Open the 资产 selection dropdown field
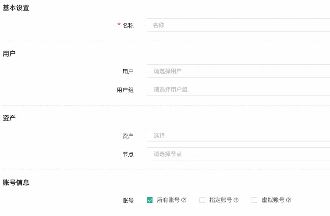The width and height of the screenshot is (330, 216). (x=238, y=135)
